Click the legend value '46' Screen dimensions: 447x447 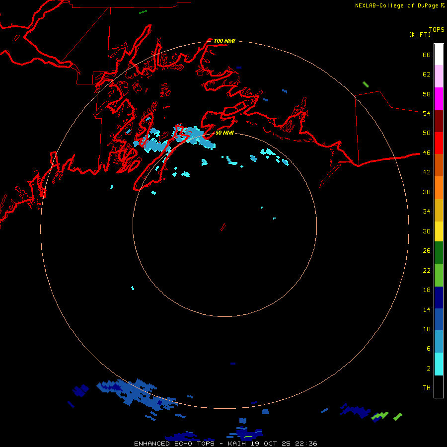click(x=427, y=153)
